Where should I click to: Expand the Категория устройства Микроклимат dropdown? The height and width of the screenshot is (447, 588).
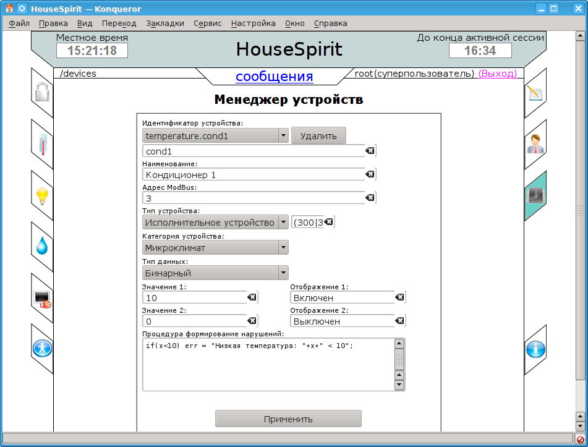(283, 247)
